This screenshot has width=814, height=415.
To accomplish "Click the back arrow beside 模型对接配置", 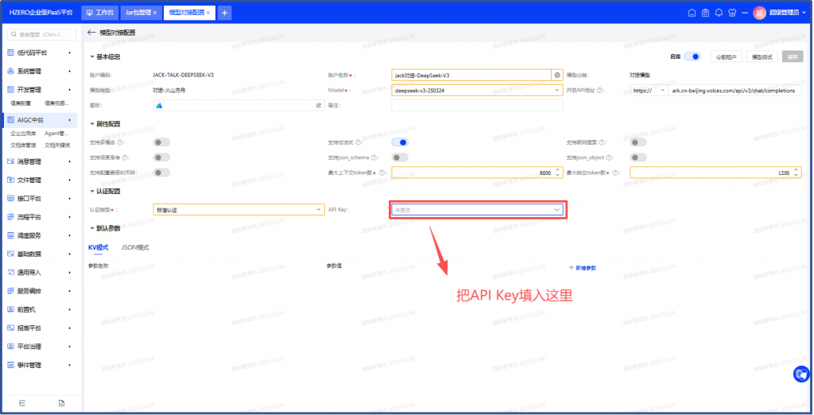I will coord(91,33).
